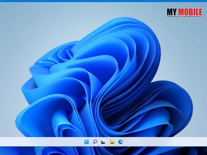Open the Windows 11 Start menu
The image size is (207, 155).
pyautogui.click(x=87, y=142)
